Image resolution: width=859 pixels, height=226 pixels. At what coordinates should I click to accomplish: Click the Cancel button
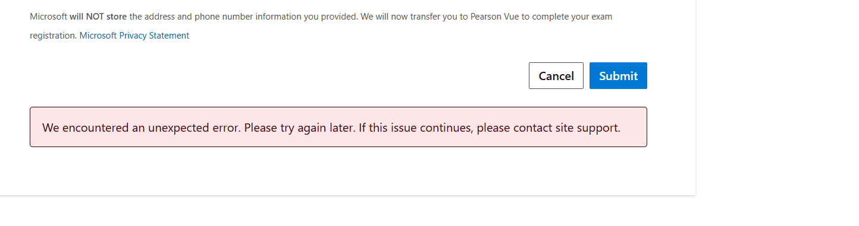pyautogui.click(x=556, y=76)
